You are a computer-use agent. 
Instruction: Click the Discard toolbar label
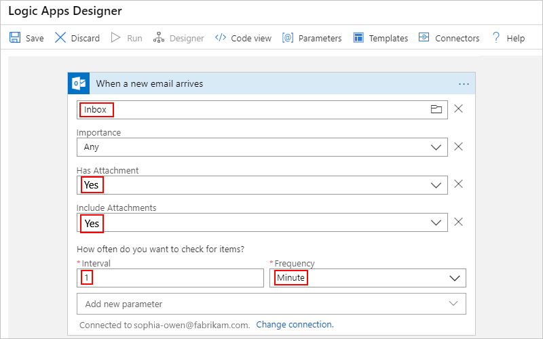pyautogui.click(x=86, y=38)
